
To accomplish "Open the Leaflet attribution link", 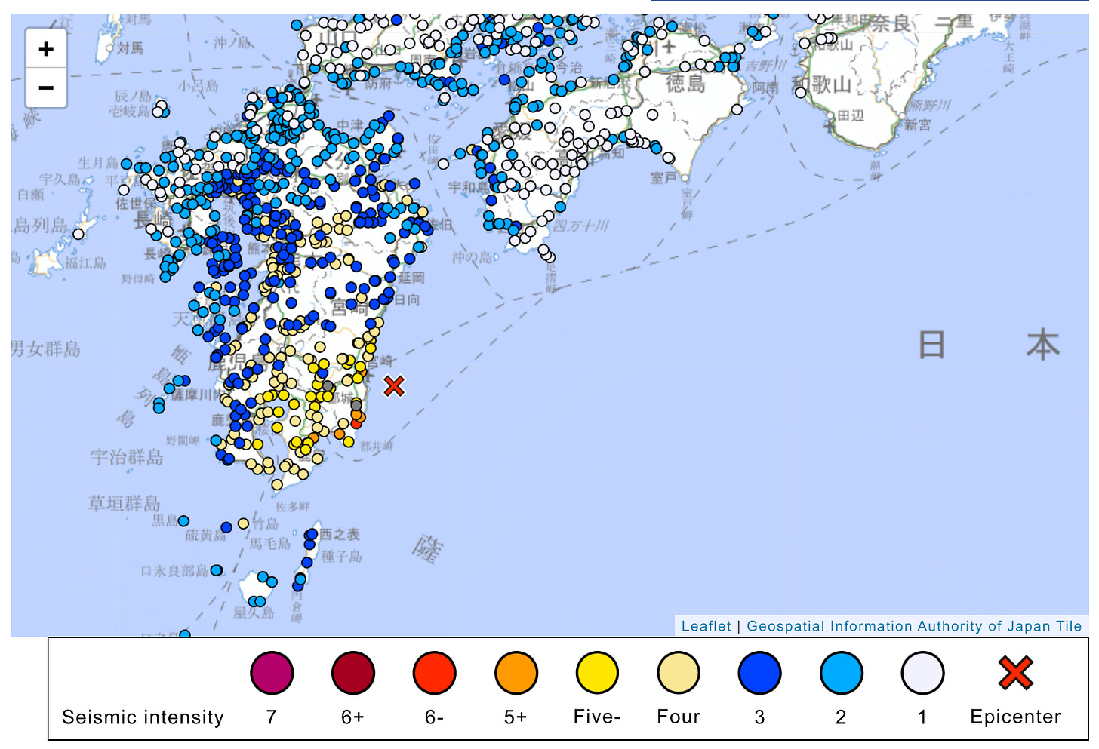I will [x=707, y=626].
